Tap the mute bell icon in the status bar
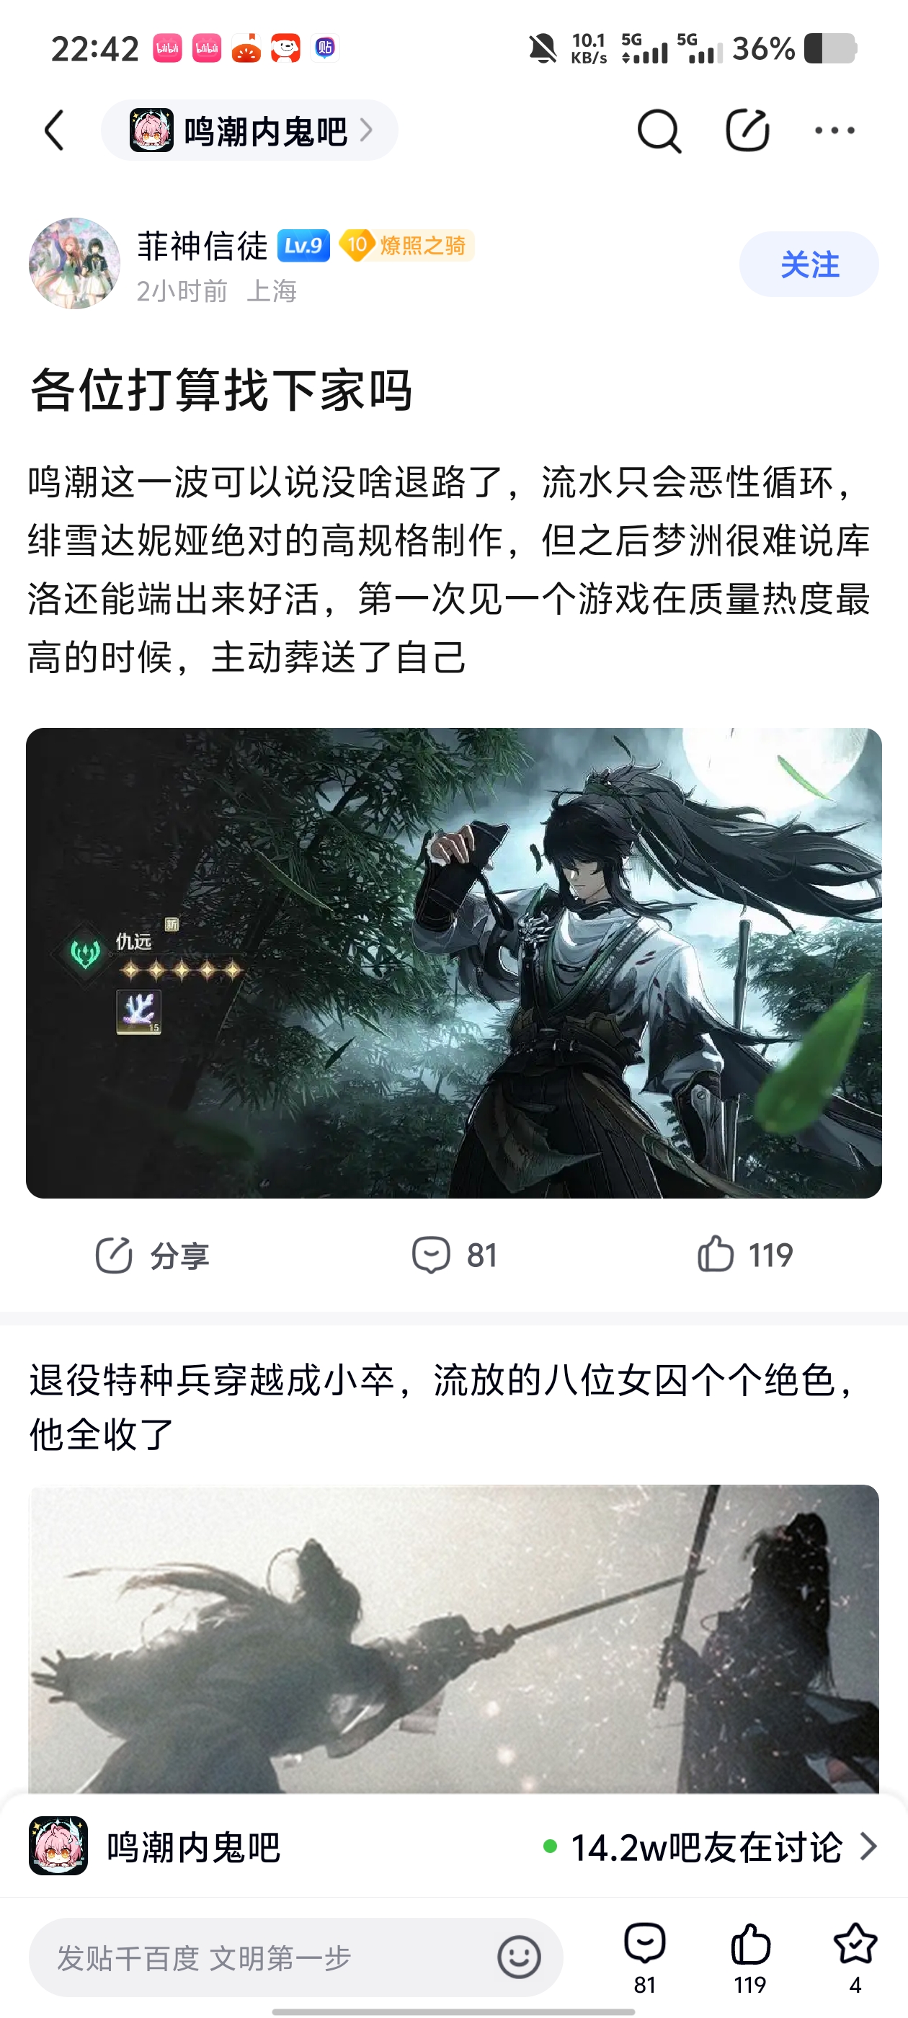This screenshot has height=2018, width=908. 542,48
